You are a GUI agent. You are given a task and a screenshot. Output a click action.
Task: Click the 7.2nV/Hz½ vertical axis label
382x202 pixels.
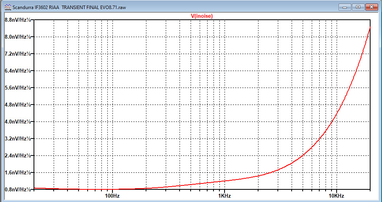pyautogui.click(x=18, y=54)
